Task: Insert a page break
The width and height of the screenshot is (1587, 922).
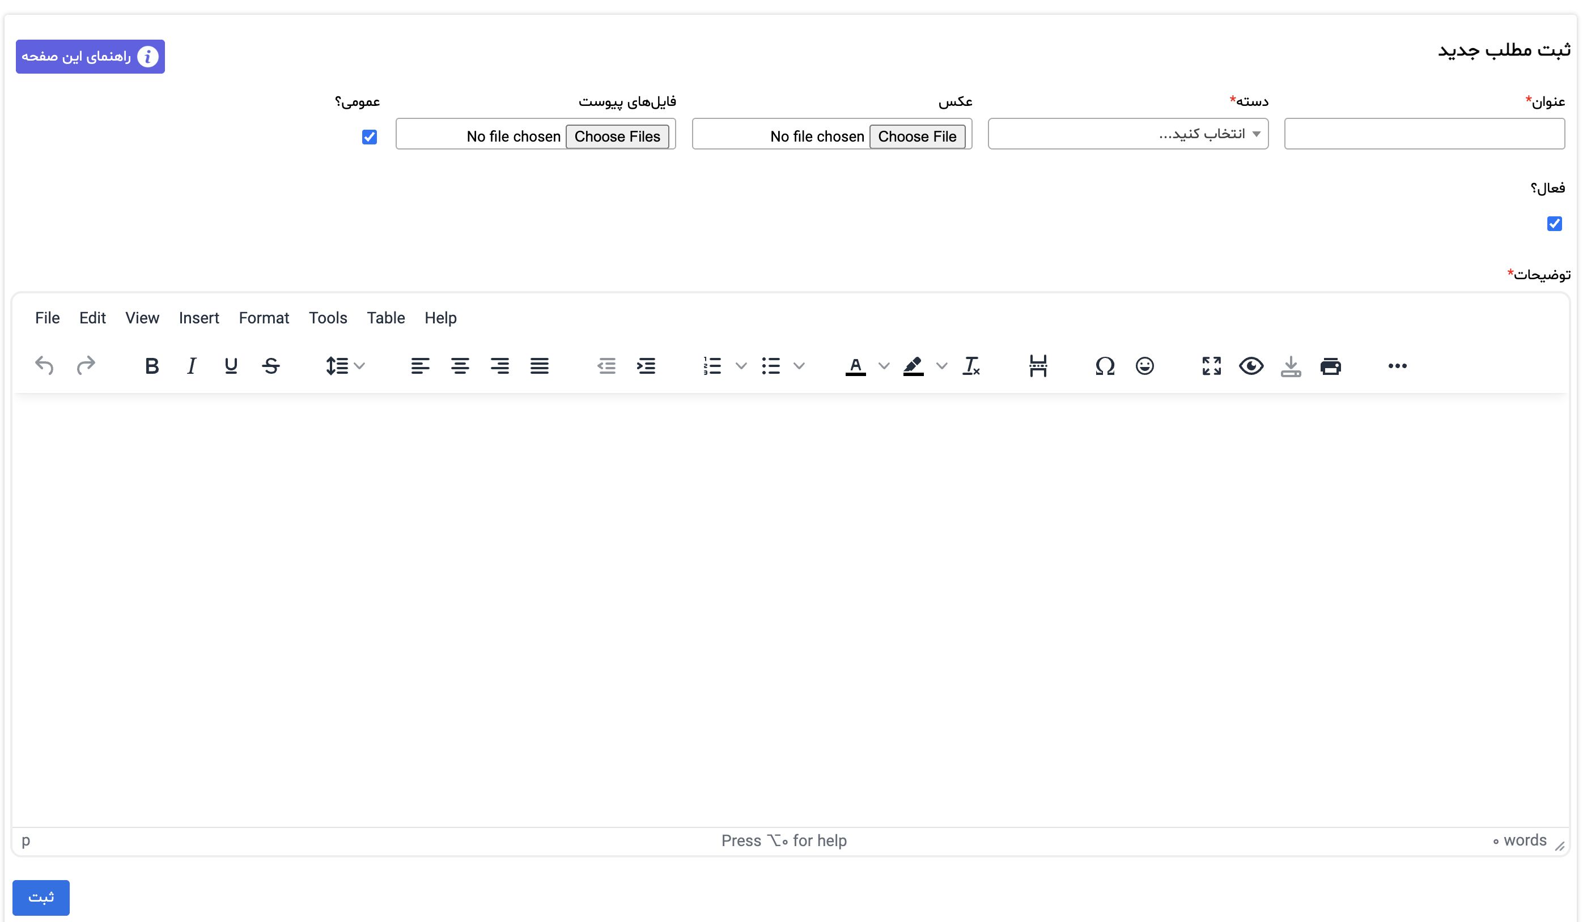Action: point(1038,366)
